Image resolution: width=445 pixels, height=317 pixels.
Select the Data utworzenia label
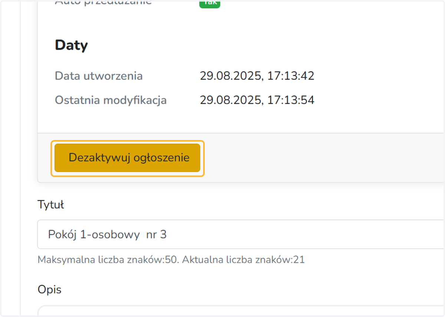(99, 76)
